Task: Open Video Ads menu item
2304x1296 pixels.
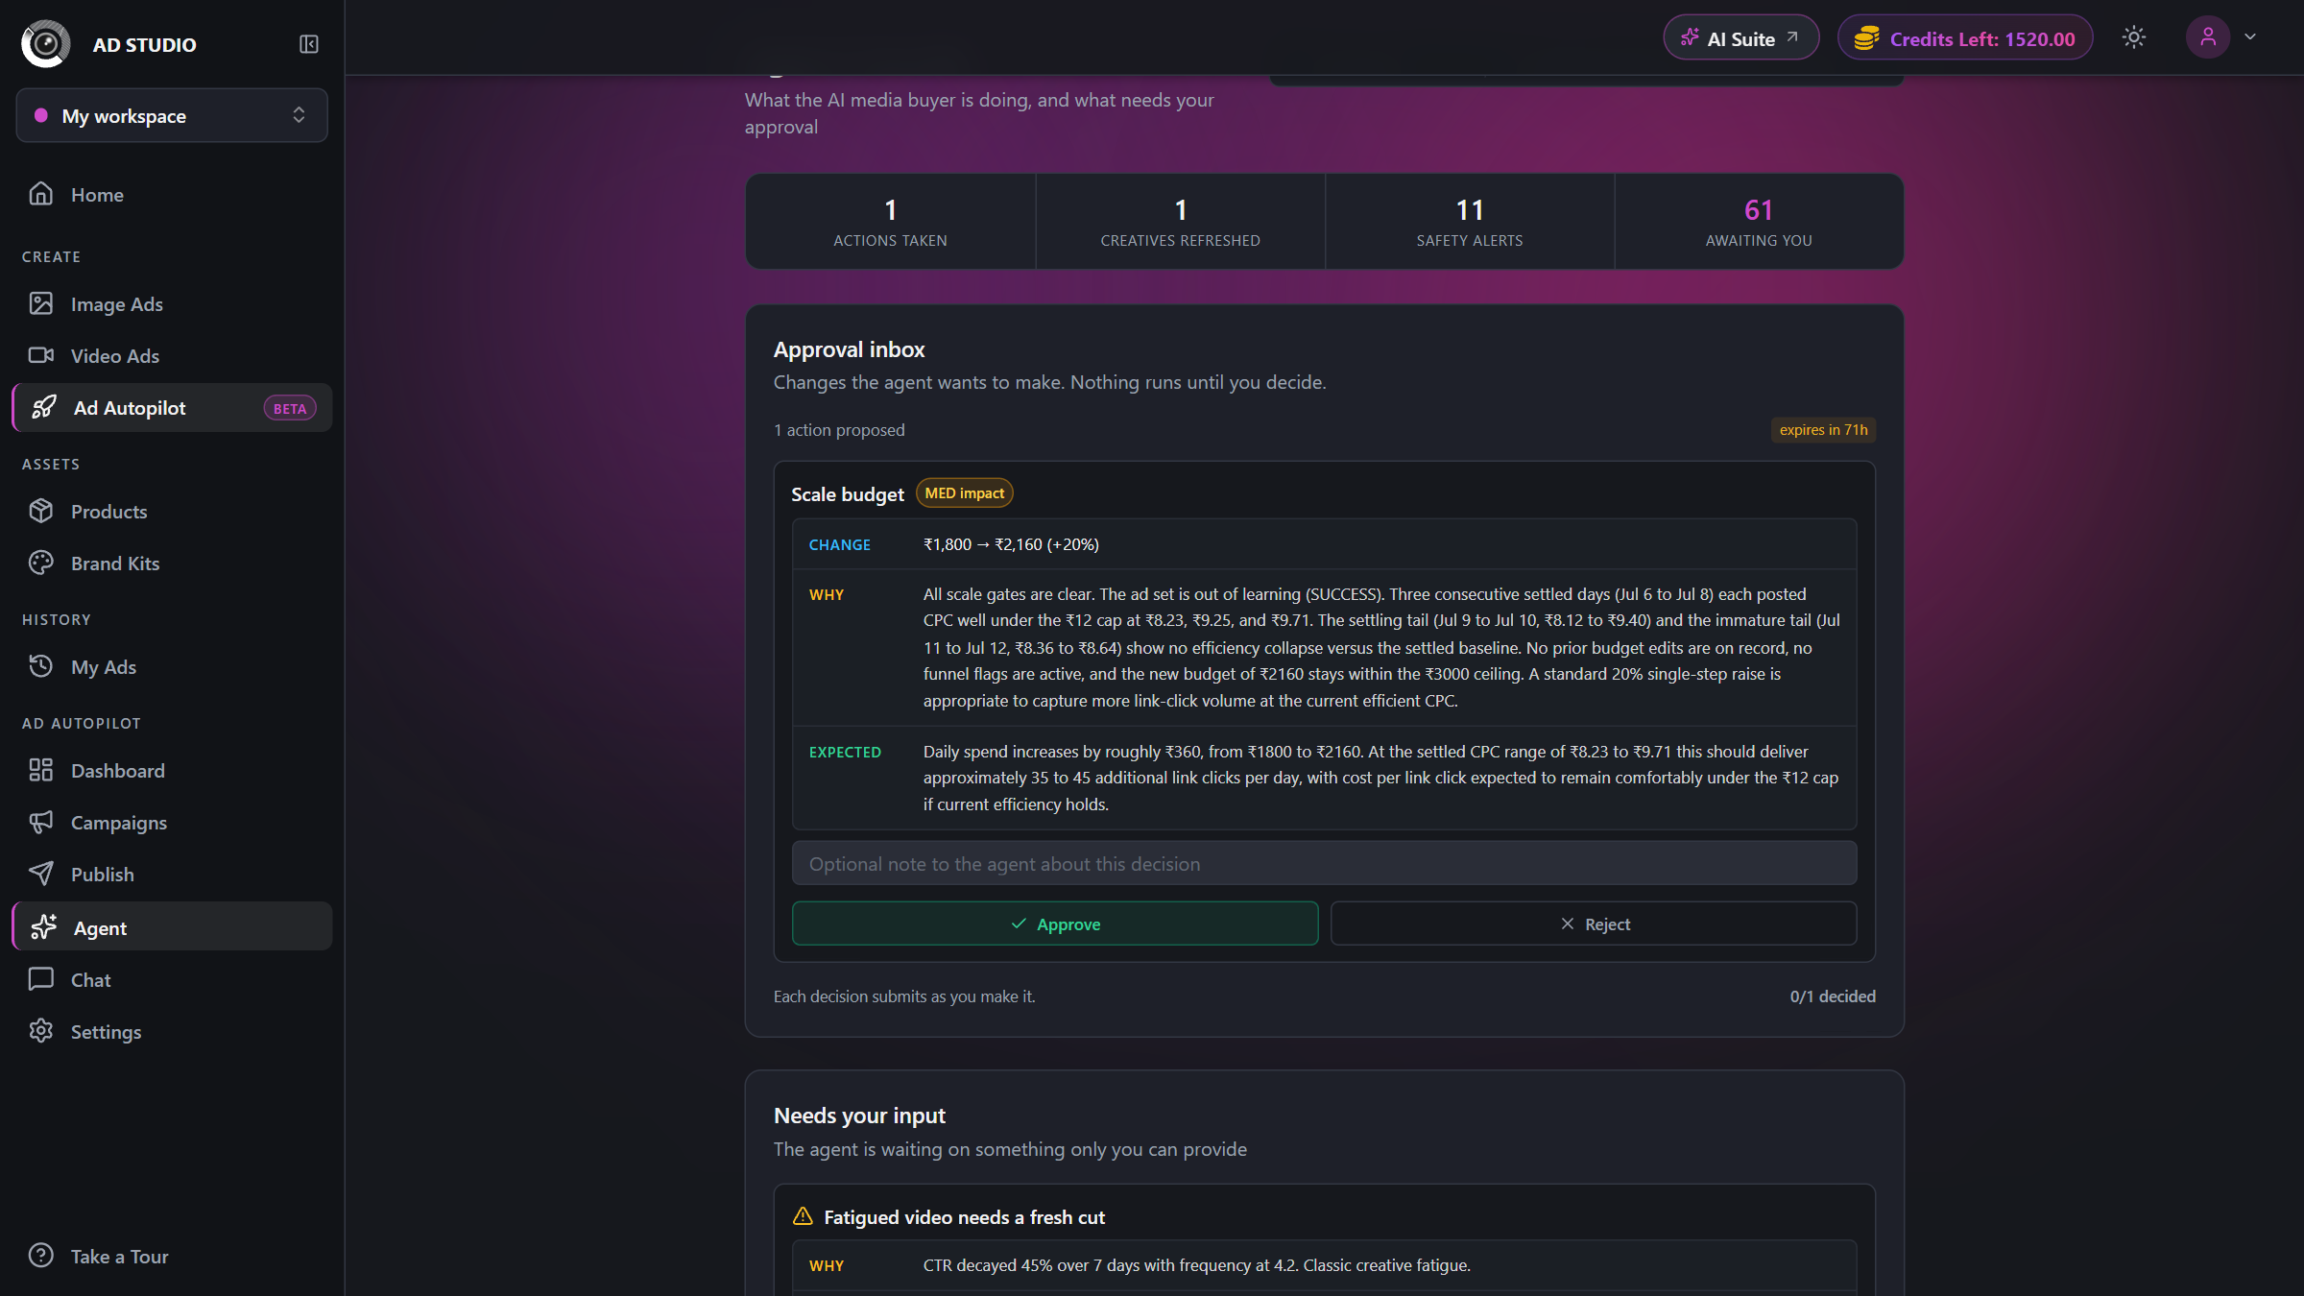Action: 172,355
